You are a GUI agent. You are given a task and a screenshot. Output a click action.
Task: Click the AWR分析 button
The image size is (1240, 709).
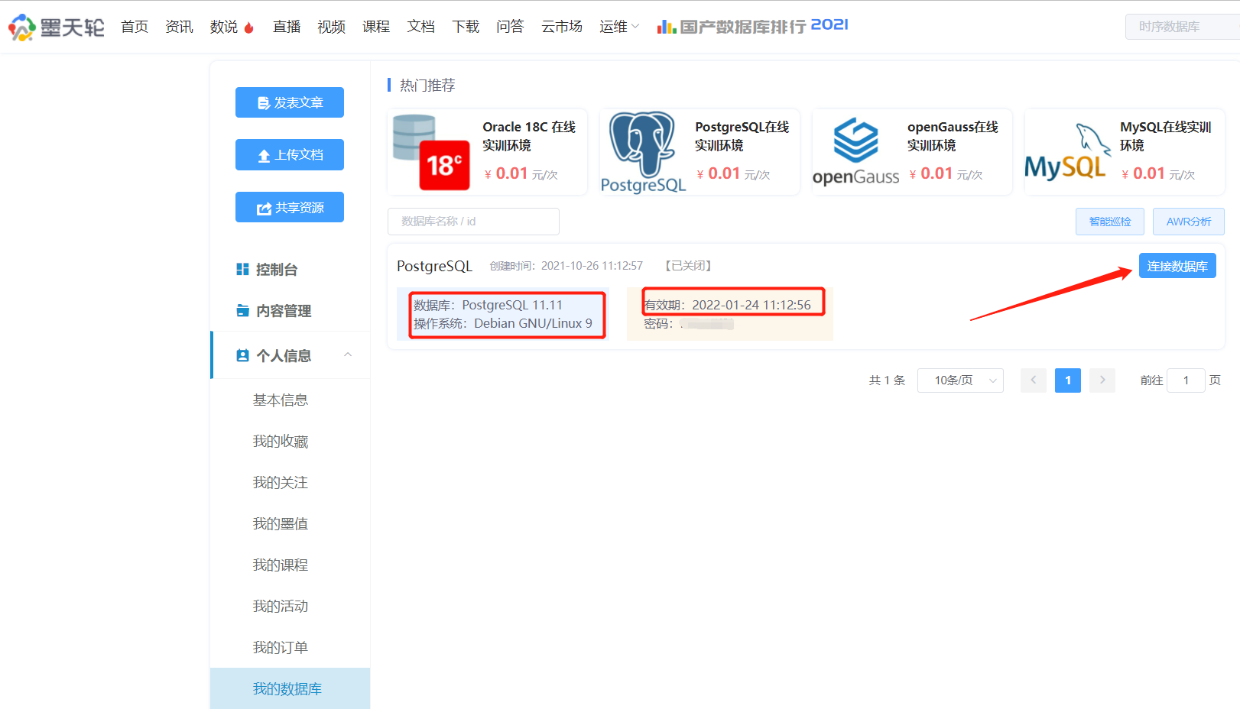pos(1189,222)
